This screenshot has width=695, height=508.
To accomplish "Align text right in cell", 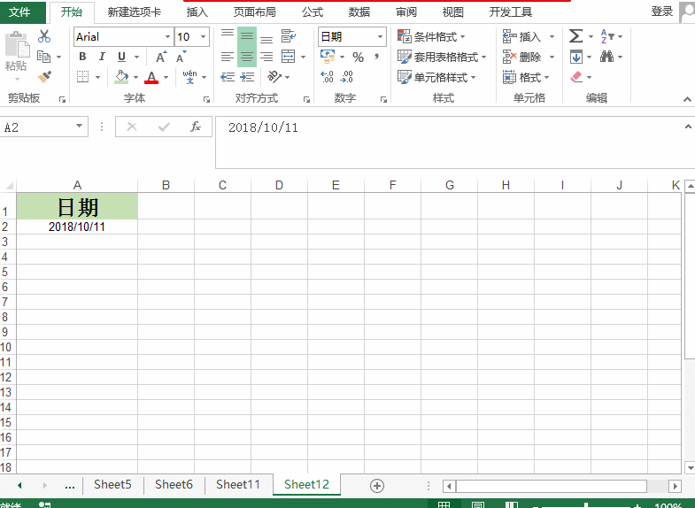I will [266, 57].
